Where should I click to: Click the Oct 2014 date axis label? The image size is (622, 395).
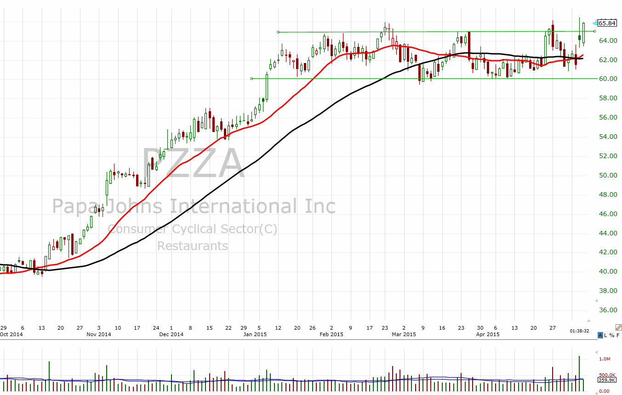[11, 334]
